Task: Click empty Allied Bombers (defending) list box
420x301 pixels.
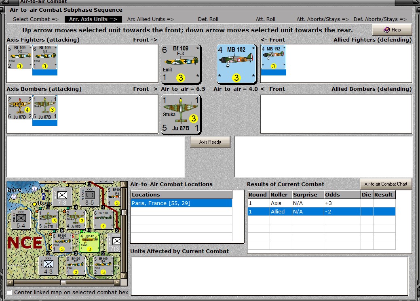Action: pyautogui.click(x=336, y=114)
